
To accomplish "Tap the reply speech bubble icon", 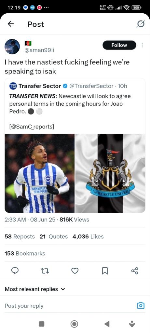I will tap(15, 271).
